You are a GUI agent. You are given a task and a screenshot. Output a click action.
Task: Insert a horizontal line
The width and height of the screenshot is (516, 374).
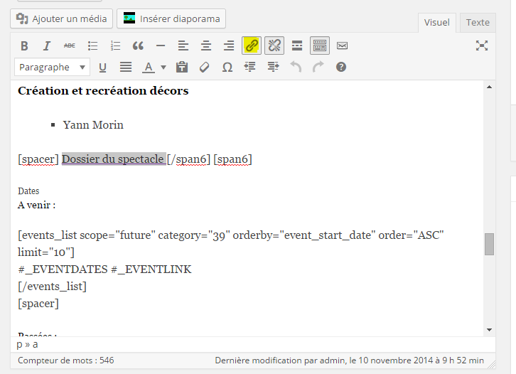point(161,46)
